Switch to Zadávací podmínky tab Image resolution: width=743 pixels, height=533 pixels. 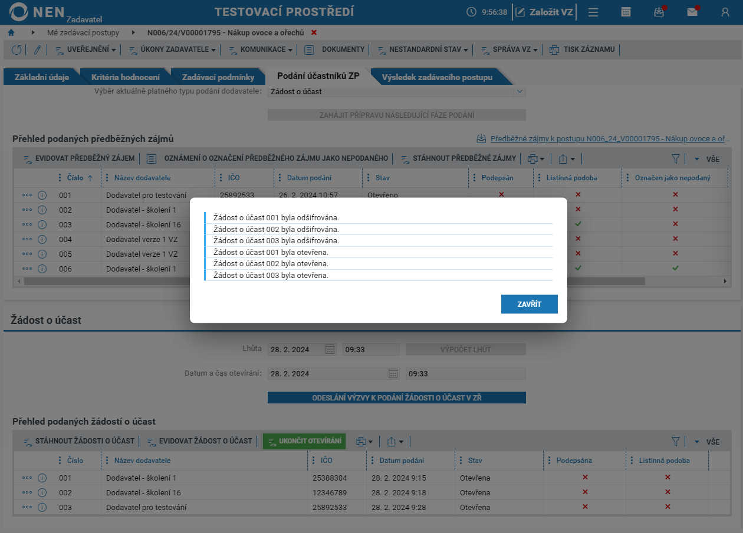(218, 77)
